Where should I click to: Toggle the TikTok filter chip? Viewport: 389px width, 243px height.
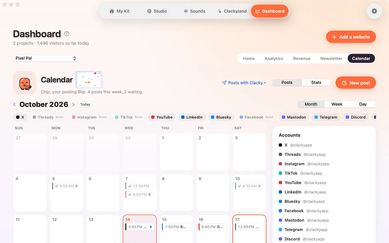(129, 117)
